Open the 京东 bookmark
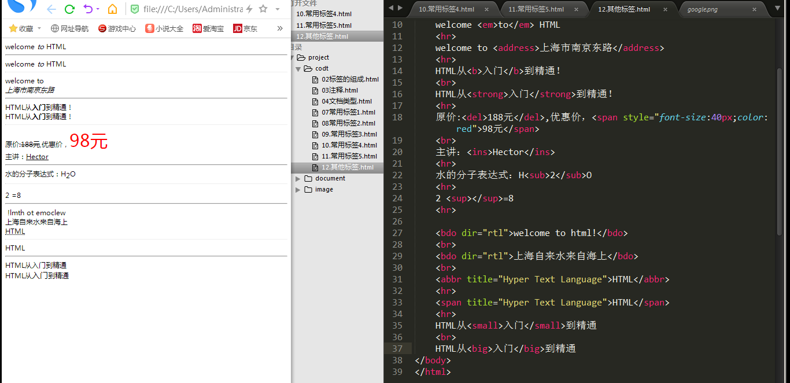Image resolution: width=790 pixels, height=383 pixels. (x=245, y=28)
